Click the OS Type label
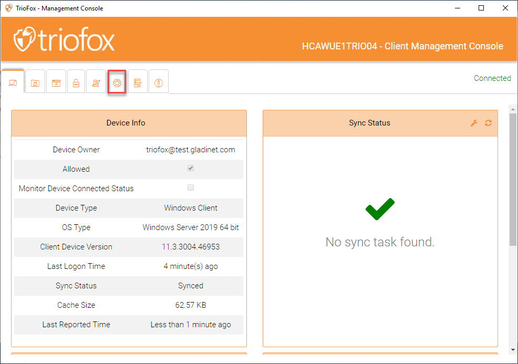 76,227
